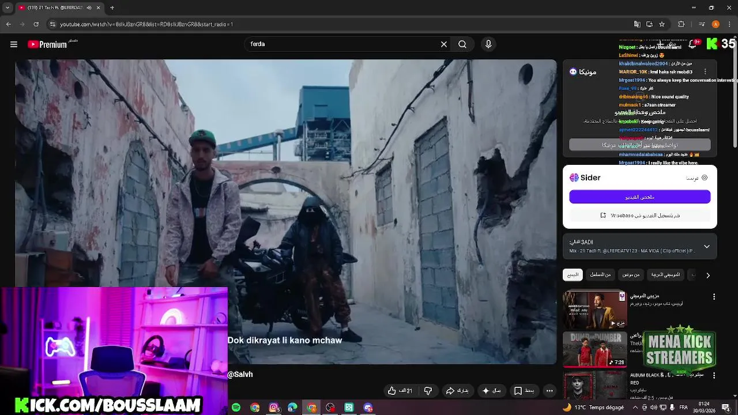Run search with magnifier button
The height and width of the screenshot is (415, 738).
(462, 44)
